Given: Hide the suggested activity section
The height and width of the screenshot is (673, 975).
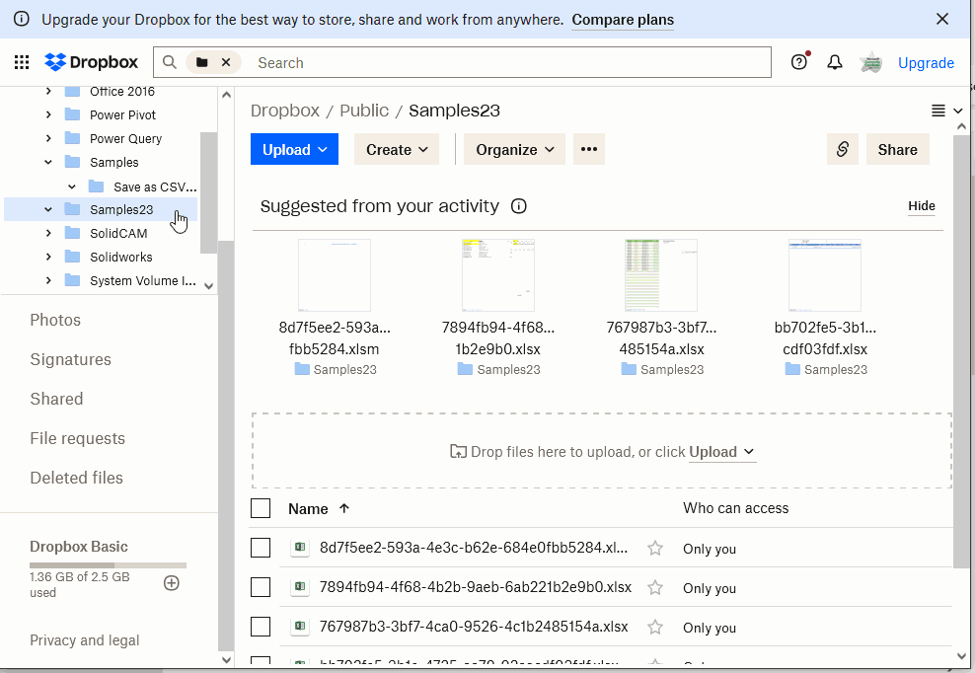Looking at the screenshot, I should (x=922, y=206).
